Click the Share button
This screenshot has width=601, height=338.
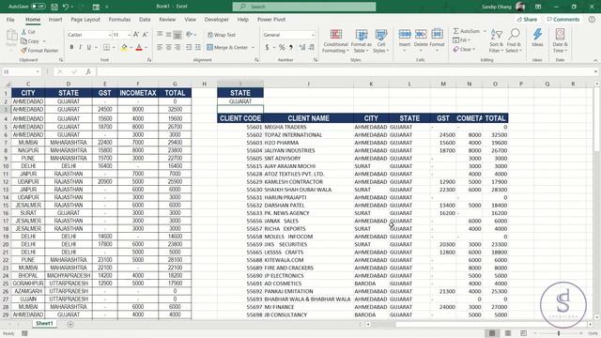tap(527, 19)
